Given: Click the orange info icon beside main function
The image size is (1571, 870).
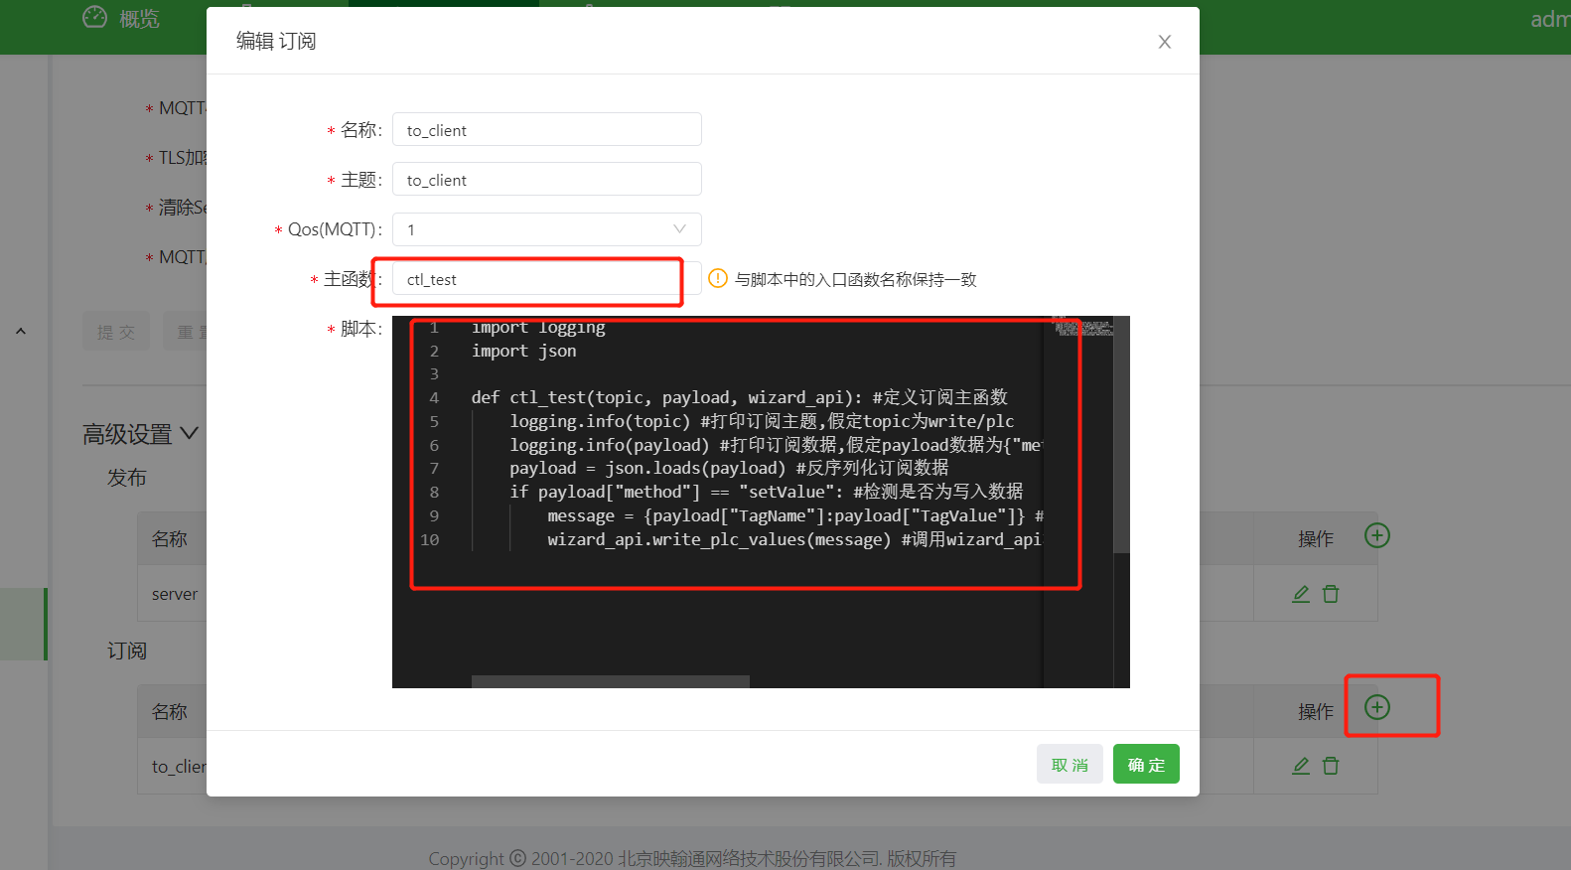Looking at the screenshot, I should 718,279.
